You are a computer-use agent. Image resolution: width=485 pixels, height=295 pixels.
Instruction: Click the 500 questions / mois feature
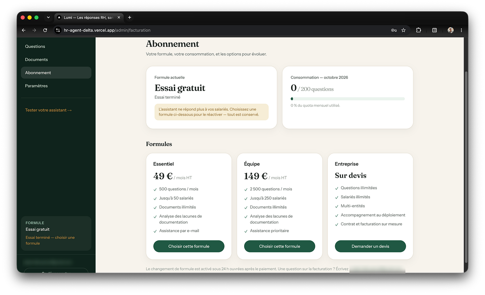[179, 189]
